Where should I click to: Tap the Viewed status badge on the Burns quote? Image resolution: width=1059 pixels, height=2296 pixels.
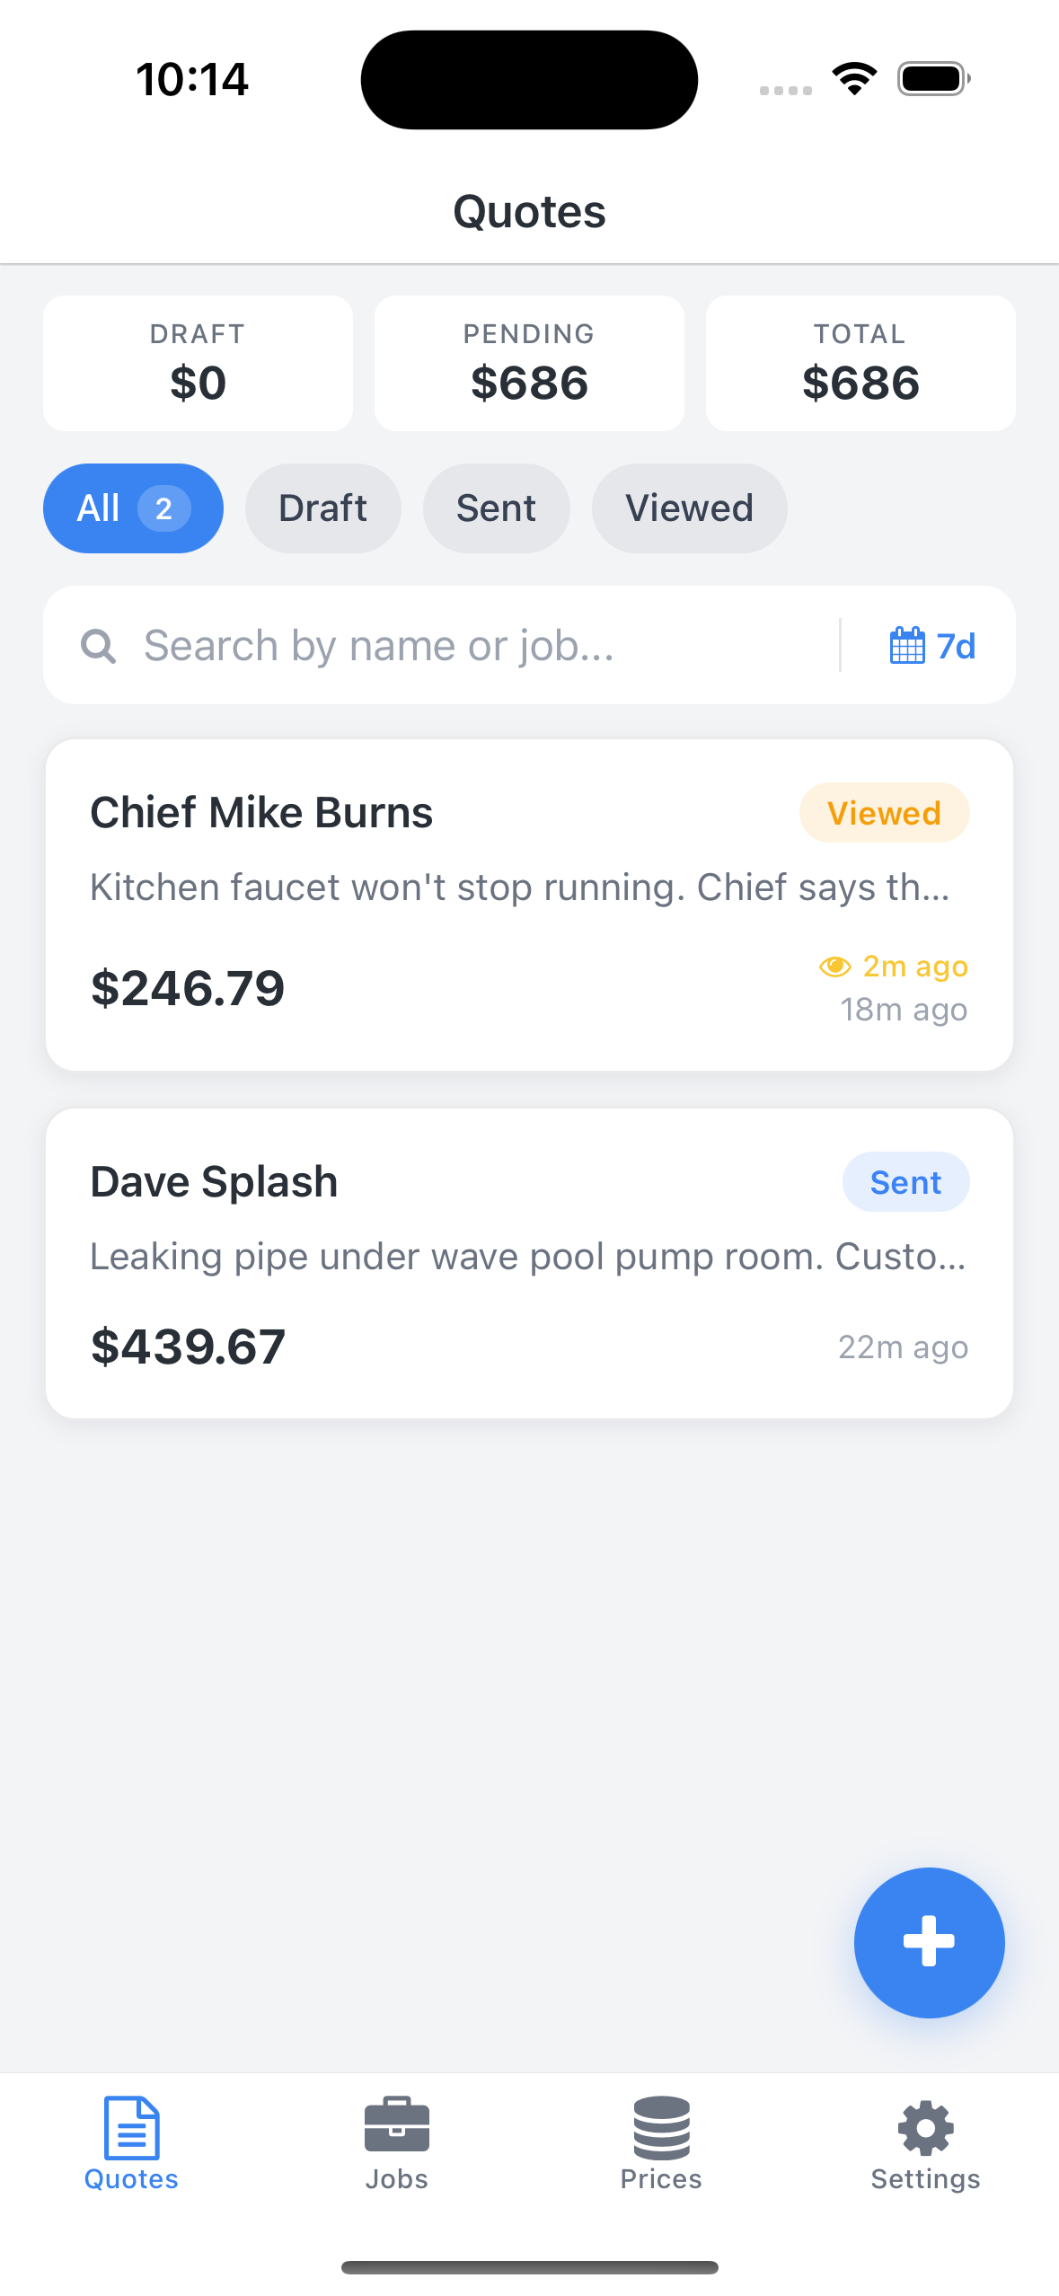[x=884, y=813]
